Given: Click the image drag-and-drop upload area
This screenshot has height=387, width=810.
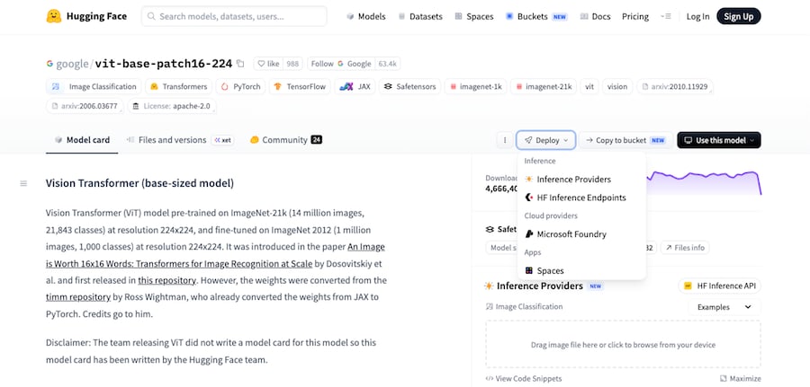Looking at the screenshot, I should point(623,345).
